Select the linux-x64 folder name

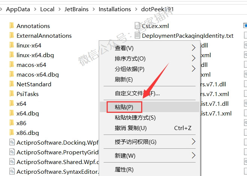coord(29,46)
